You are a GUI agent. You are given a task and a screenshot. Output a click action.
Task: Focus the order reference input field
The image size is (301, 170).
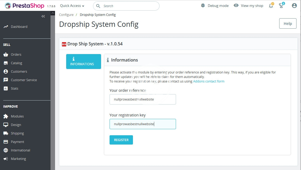pos(143,99)
